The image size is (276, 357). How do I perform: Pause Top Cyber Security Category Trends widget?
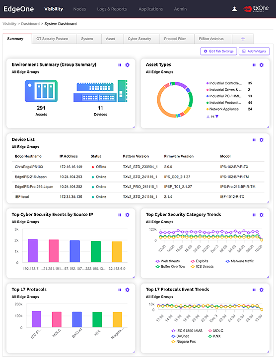click(x=254, y=215)
